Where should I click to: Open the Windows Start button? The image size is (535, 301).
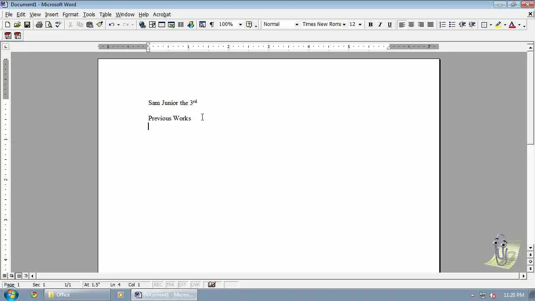tap(10, 295)
